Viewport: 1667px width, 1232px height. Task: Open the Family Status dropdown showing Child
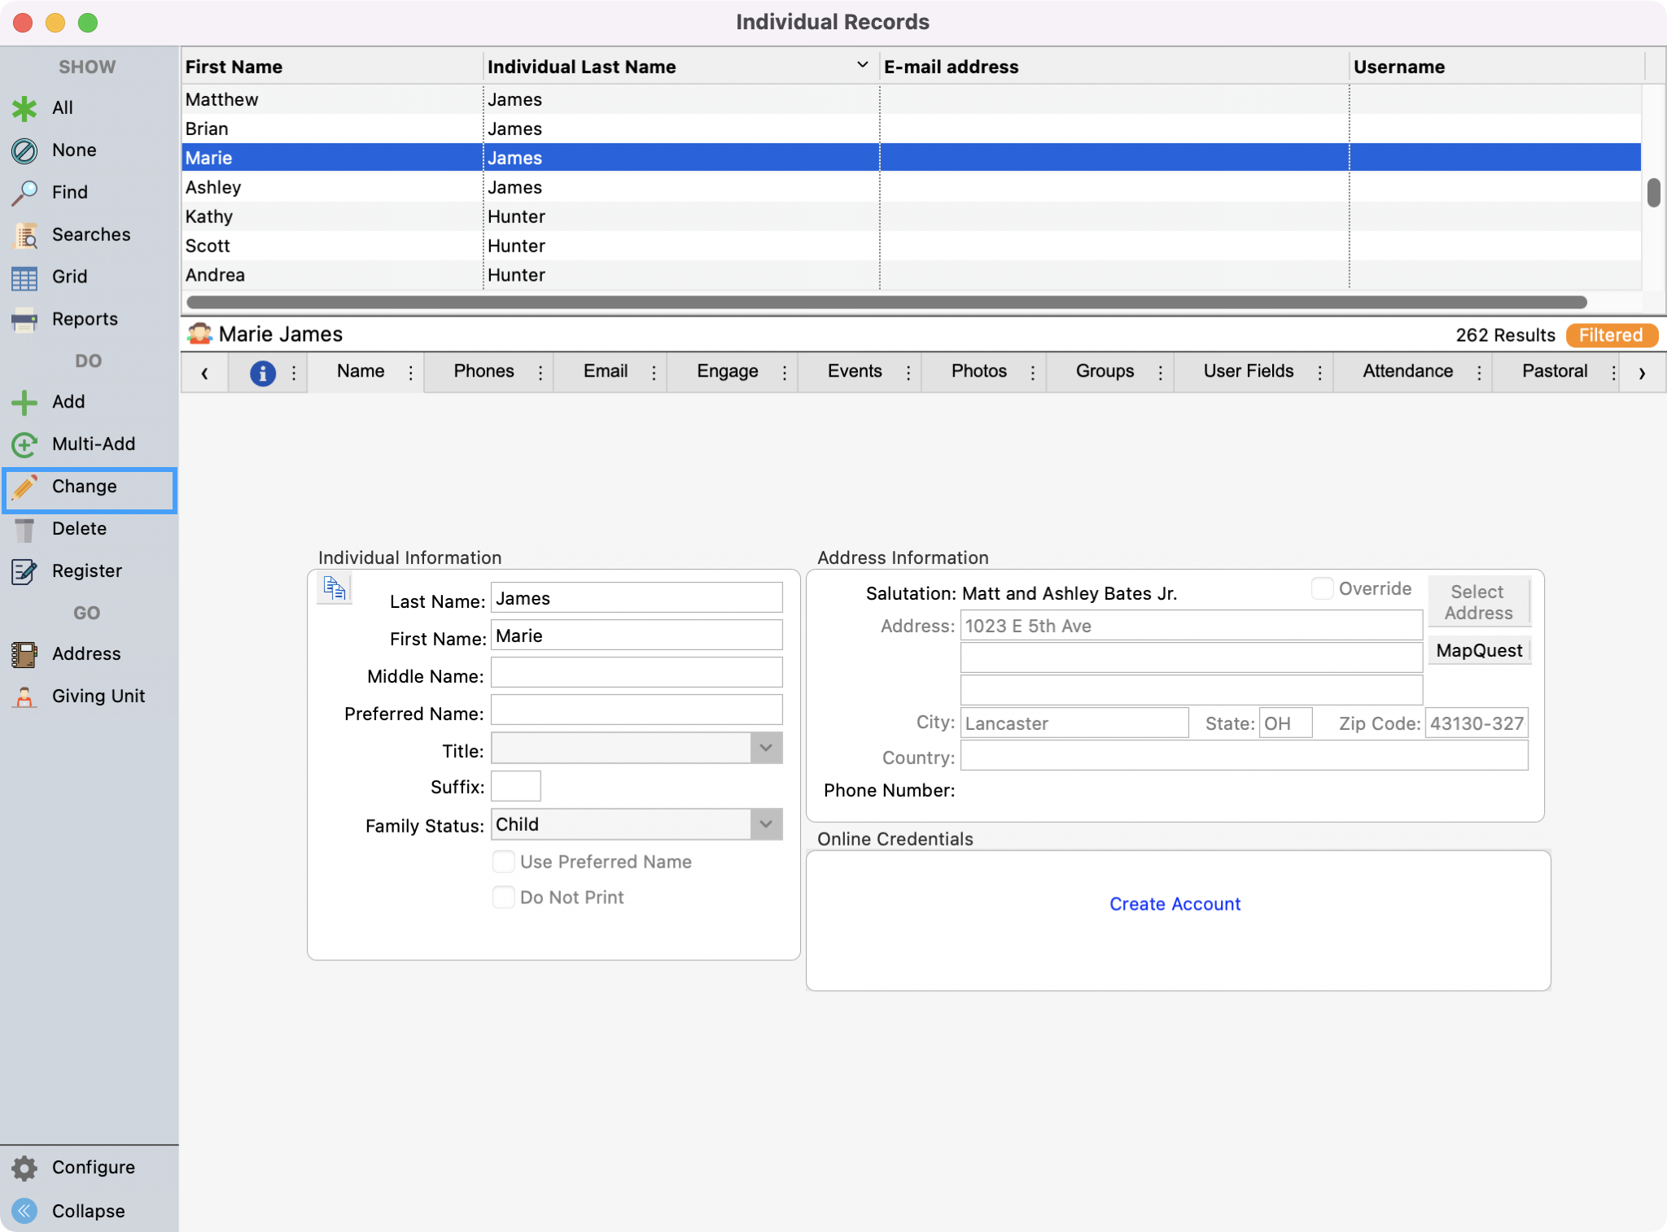(x=763, y=824)
